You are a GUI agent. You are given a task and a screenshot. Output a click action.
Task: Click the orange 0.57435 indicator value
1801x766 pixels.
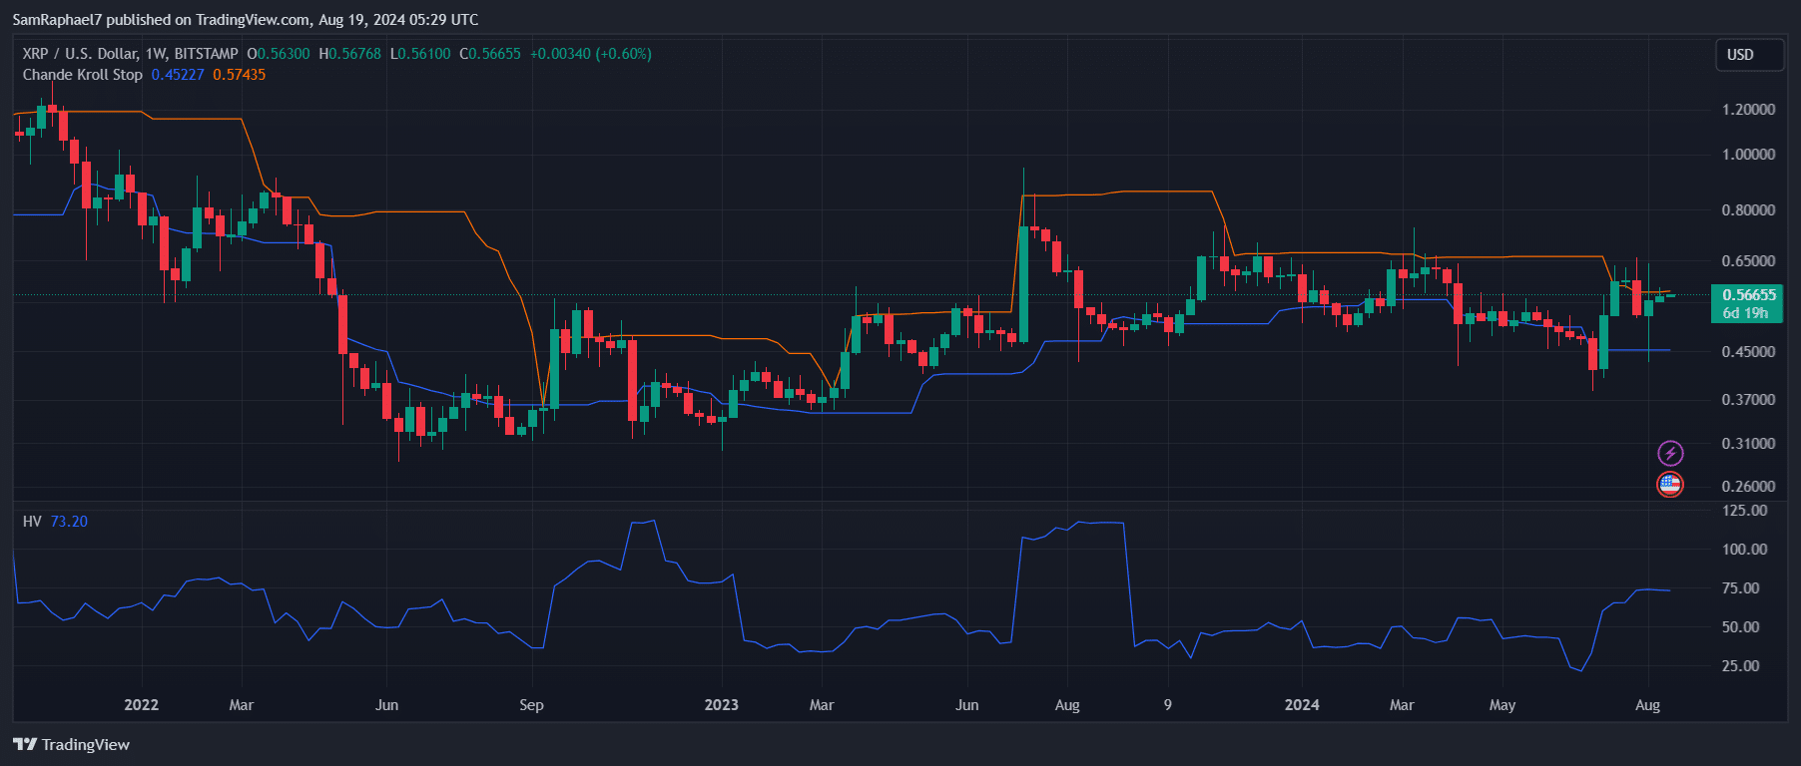pyautogui.click(x=240, y=75)
